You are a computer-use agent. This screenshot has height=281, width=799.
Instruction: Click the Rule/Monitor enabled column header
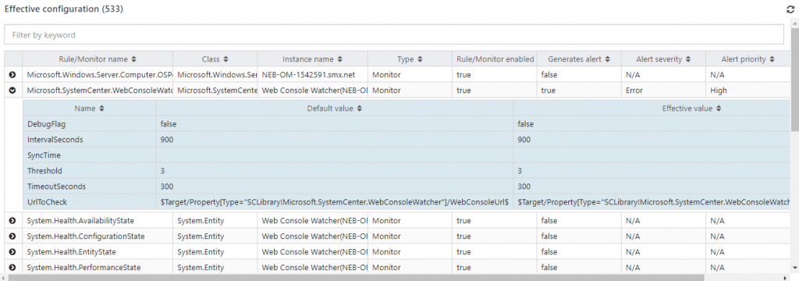pos(494,59)
